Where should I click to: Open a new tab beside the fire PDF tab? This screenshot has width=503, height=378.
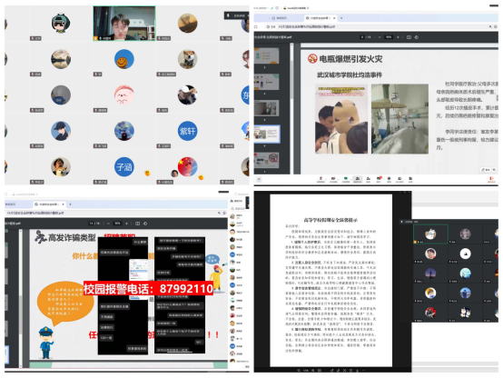coord(341,18)
